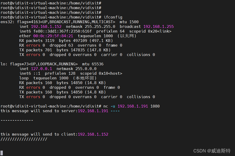The height and width of the screenshot is (156, 235).
Task: Click the inet6 fe80 address
Action: (x=62, y=31)
